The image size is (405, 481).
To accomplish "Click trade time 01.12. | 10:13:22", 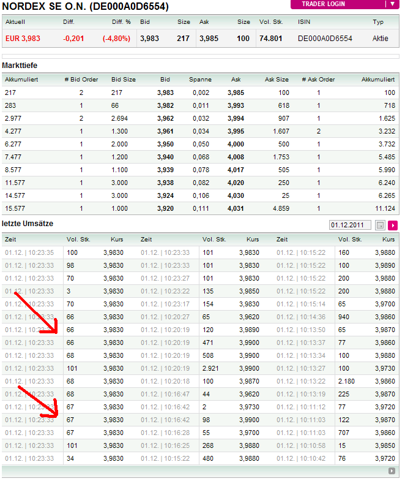I will (x=301, y=381).
